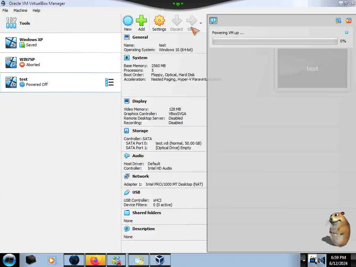The image size is (356, 267).
Task: Click the Discard saved state icon
Action: click(176, 21)
